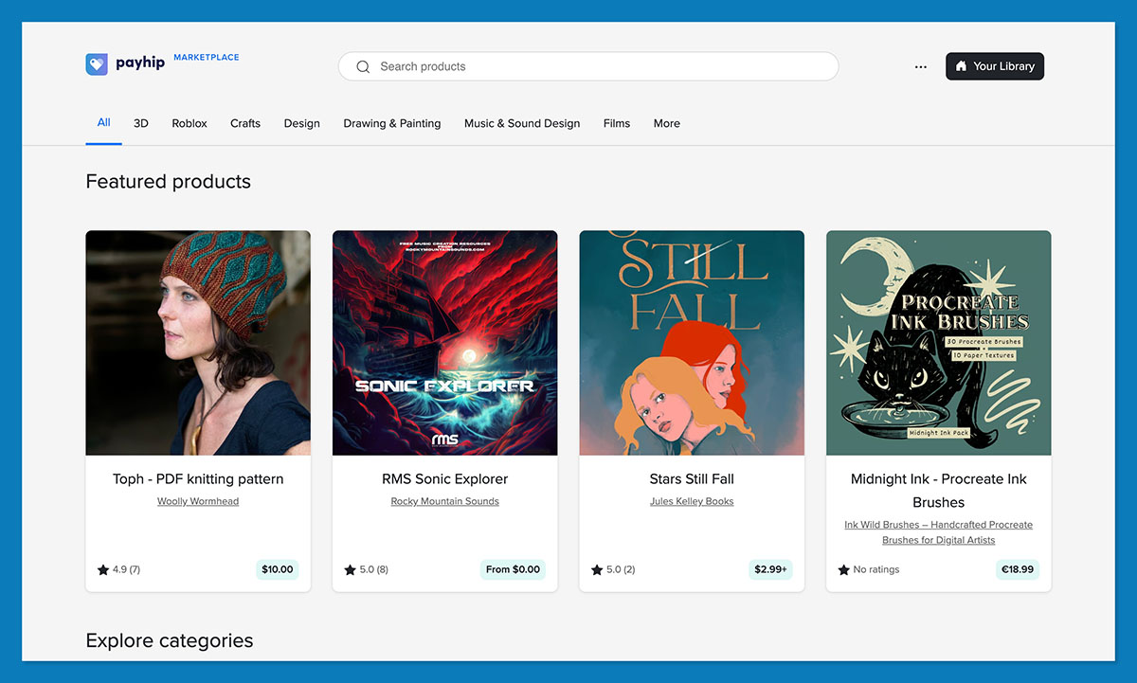Click the search magnifier icon
Viewport: 1137px width, 683px height.
point(363,67)
